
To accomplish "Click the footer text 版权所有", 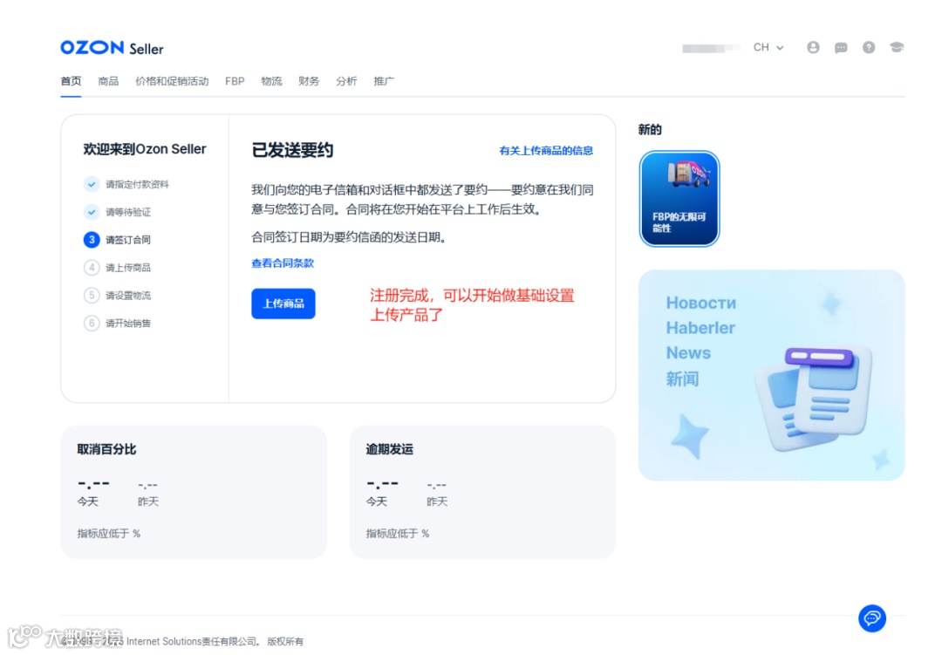I will [x=285, y=642].
